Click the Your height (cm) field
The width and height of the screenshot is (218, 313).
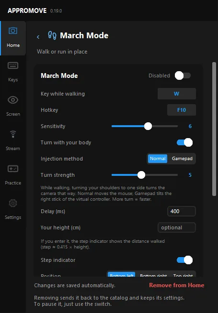tap(177, 227)
